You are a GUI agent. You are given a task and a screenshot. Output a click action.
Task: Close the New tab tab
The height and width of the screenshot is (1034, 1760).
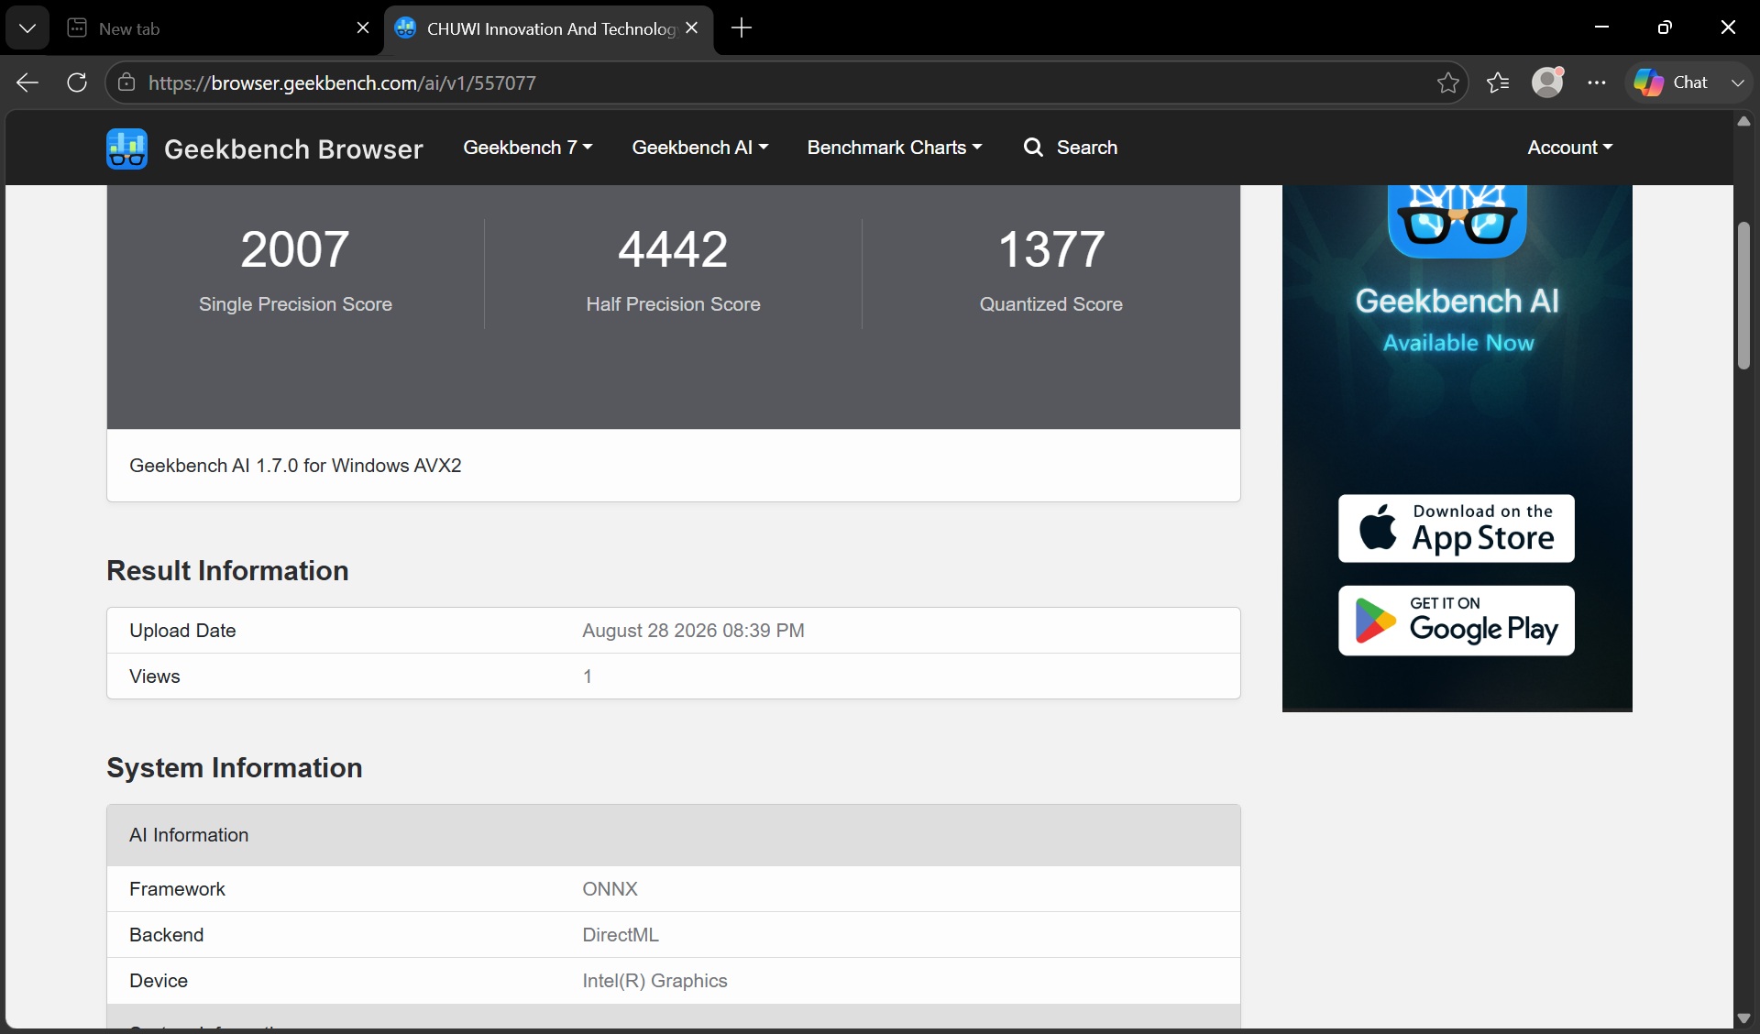click(363, 28)
